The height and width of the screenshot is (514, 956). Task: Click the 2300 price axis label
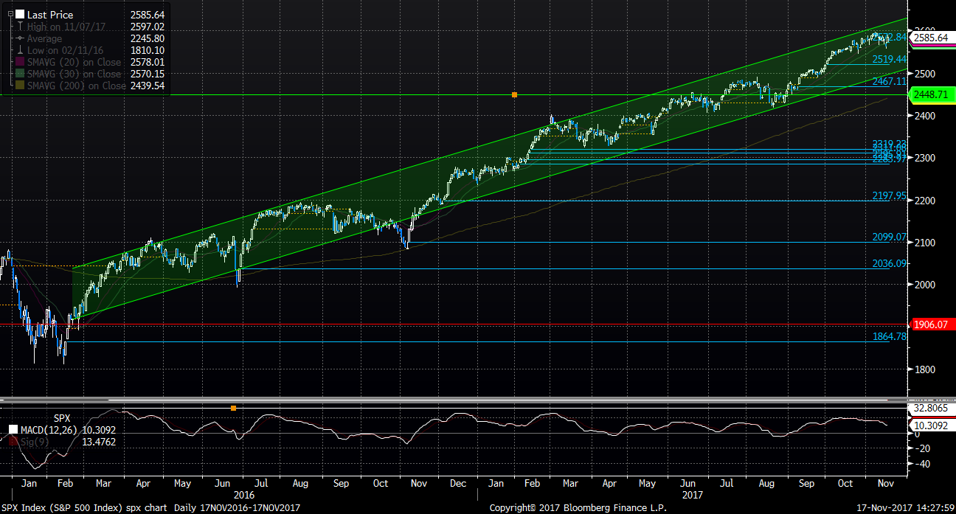925,158
